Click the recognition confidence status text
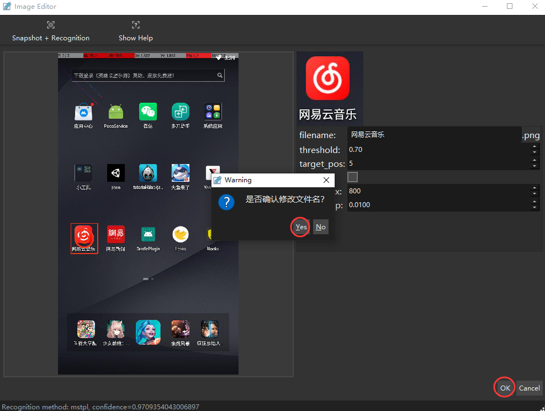This screenshot has width=545, height=411. [100, 407]
